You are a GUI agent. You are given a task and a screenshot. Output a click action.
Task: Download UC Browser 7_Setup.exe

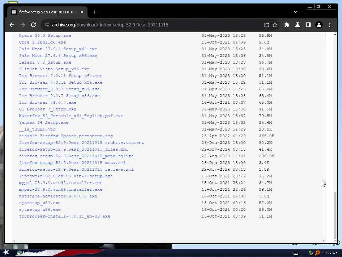(x=47, y=109)
